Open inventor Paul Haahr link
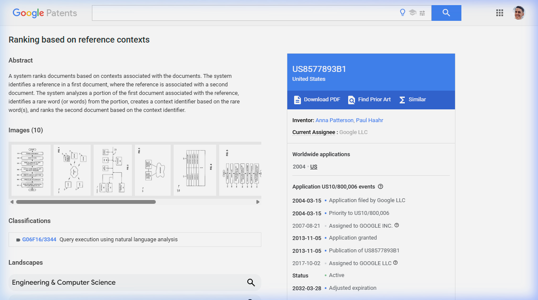538x300 pixels. coord(369,120)
